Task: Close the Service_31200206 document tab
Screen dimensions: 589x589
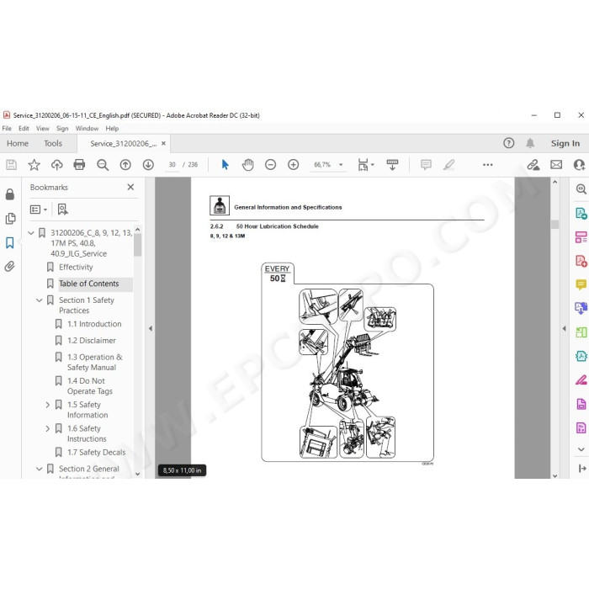Action: pos(163,144)
